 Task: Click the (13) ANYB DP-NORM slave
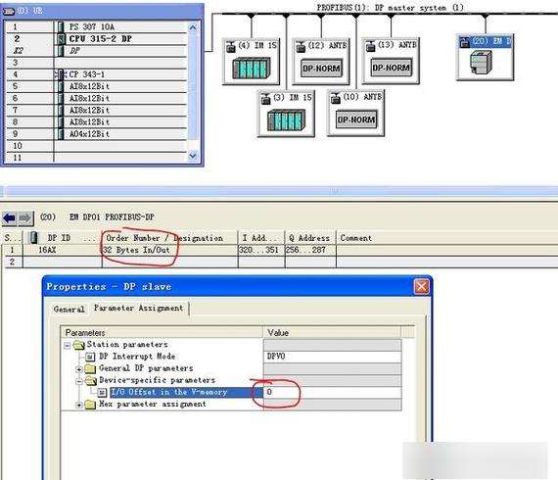point(391,61)
